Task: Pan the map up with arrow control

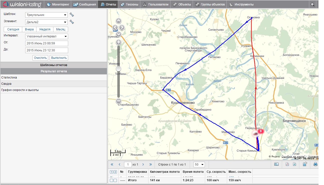Action: click(119, 21)
